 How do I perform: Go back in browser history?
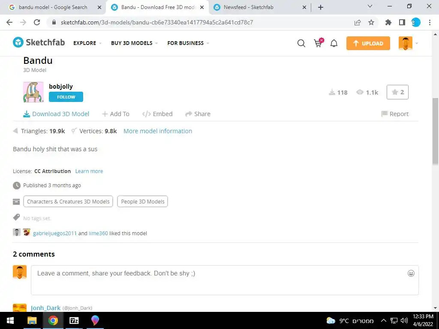point(9,22)
